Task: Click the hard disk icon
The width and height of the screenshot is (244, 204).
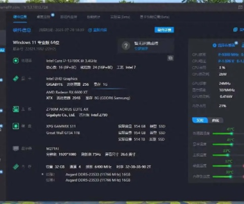Action: click(15, 126)
